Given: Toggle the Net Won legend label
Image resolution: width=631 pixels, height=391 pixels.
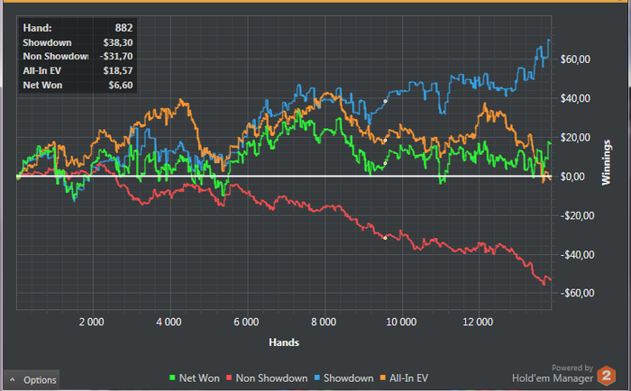Looking at the screenshot, I should 199,378.
